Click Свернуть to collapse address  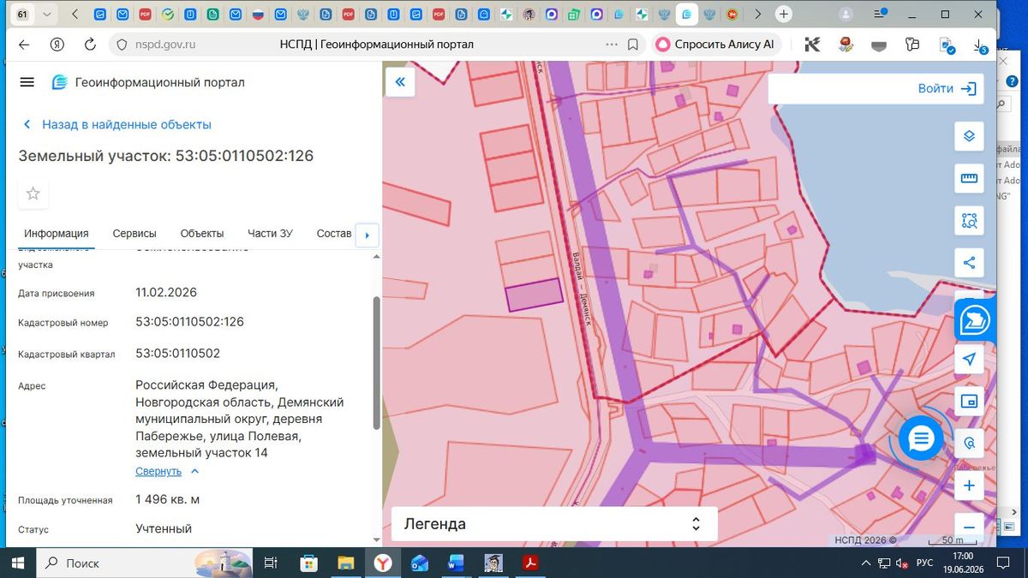(167, 471)
